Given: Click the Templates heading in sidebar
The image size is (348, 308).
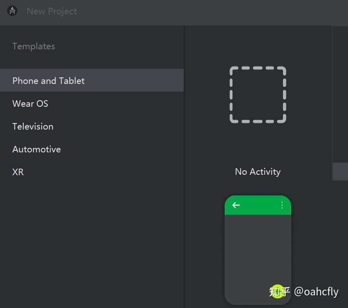Looking at the screenshot, I should tap(33, 46).
